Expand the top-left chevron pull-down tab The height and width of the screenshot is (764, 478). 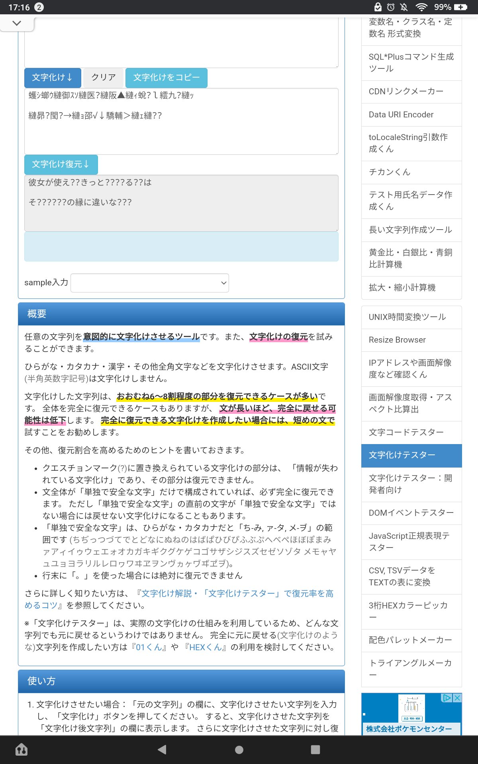[17, 23]
